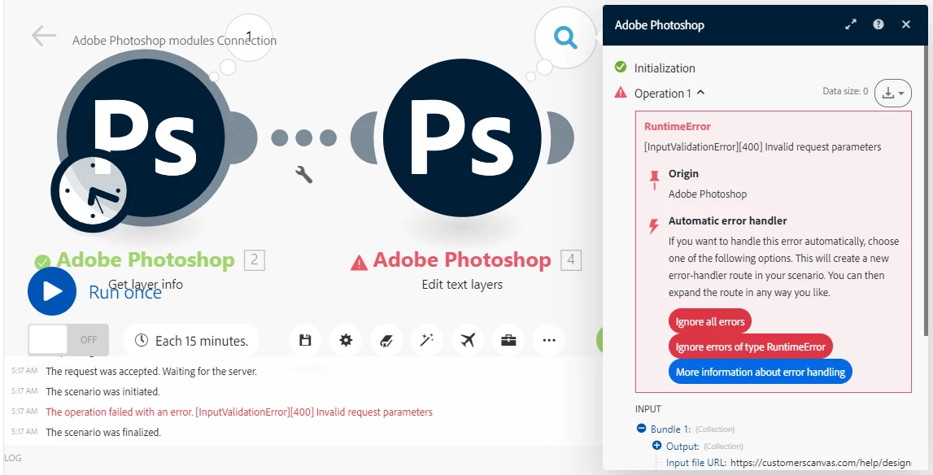Click the red error log message
Image resolution: width=933 pixels, height=475 pixels.
click(239, 412)
